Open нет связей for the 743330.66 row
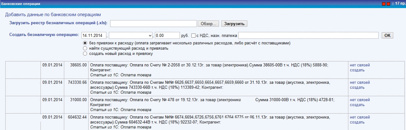The width and height of the screenshot is (406, 130). (x=360, y=83)
